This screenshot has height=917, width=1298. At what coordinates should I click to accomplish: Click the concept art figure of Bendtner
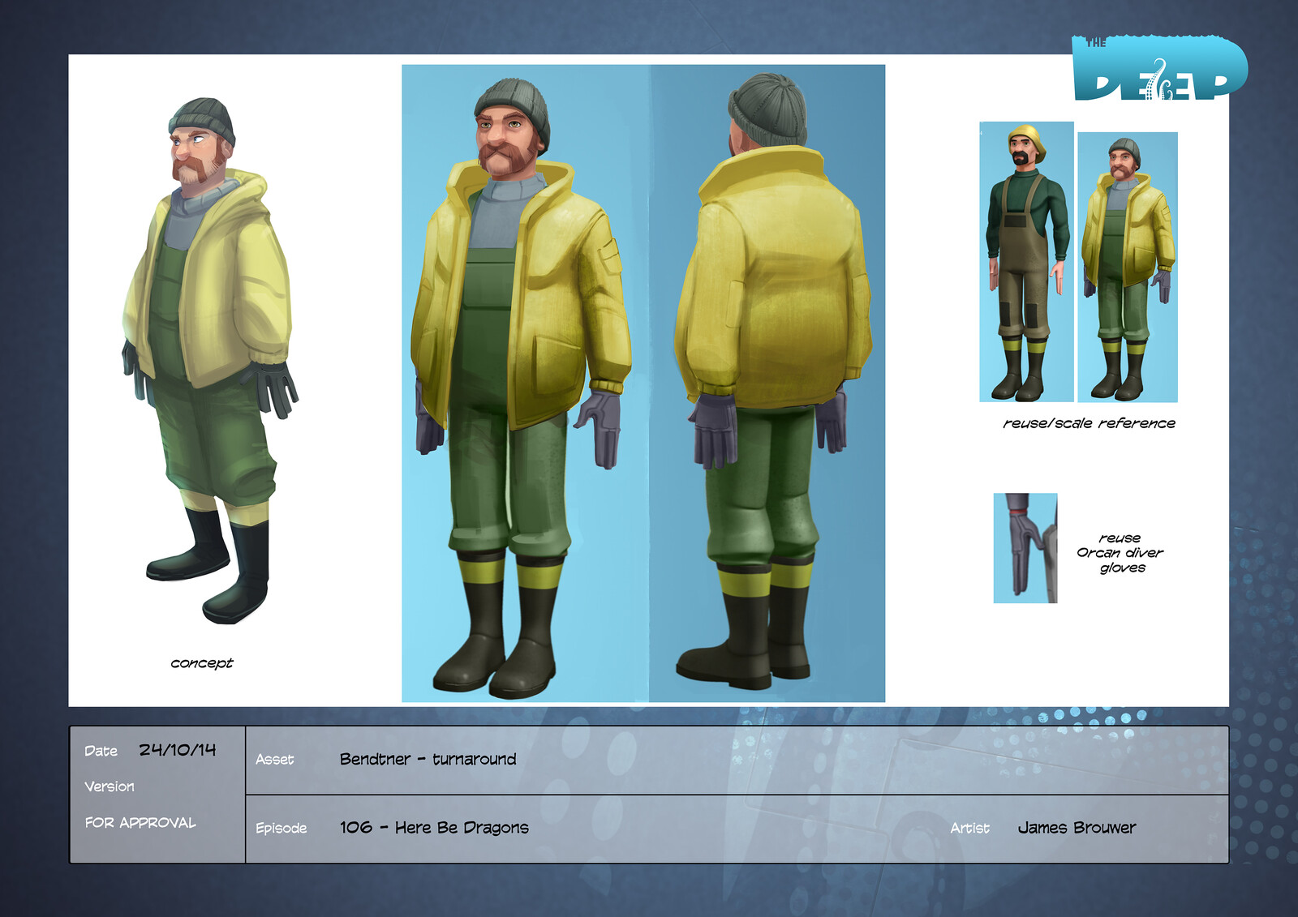[x=210, y=361]
